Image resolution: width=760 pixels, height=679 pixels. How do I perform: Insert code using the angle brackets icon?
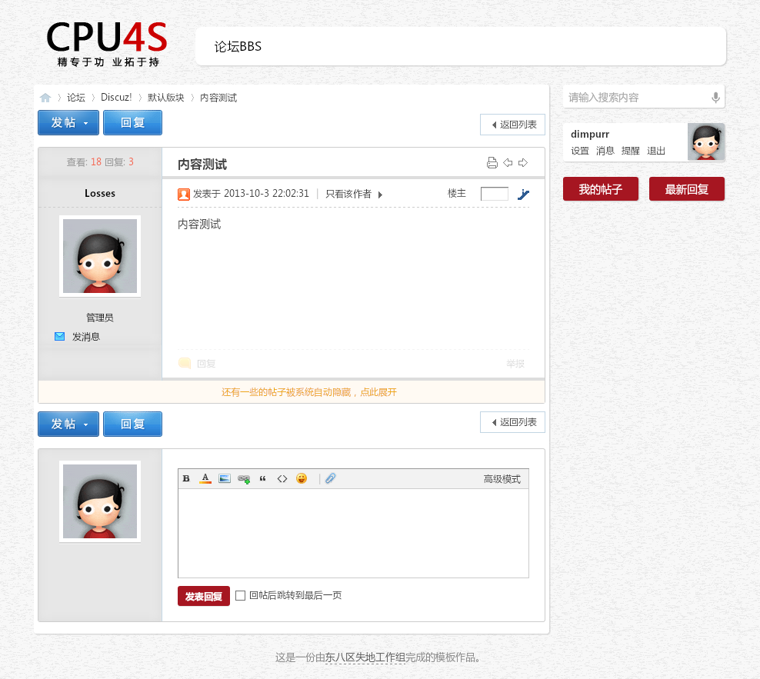click(x=282, y=479)
